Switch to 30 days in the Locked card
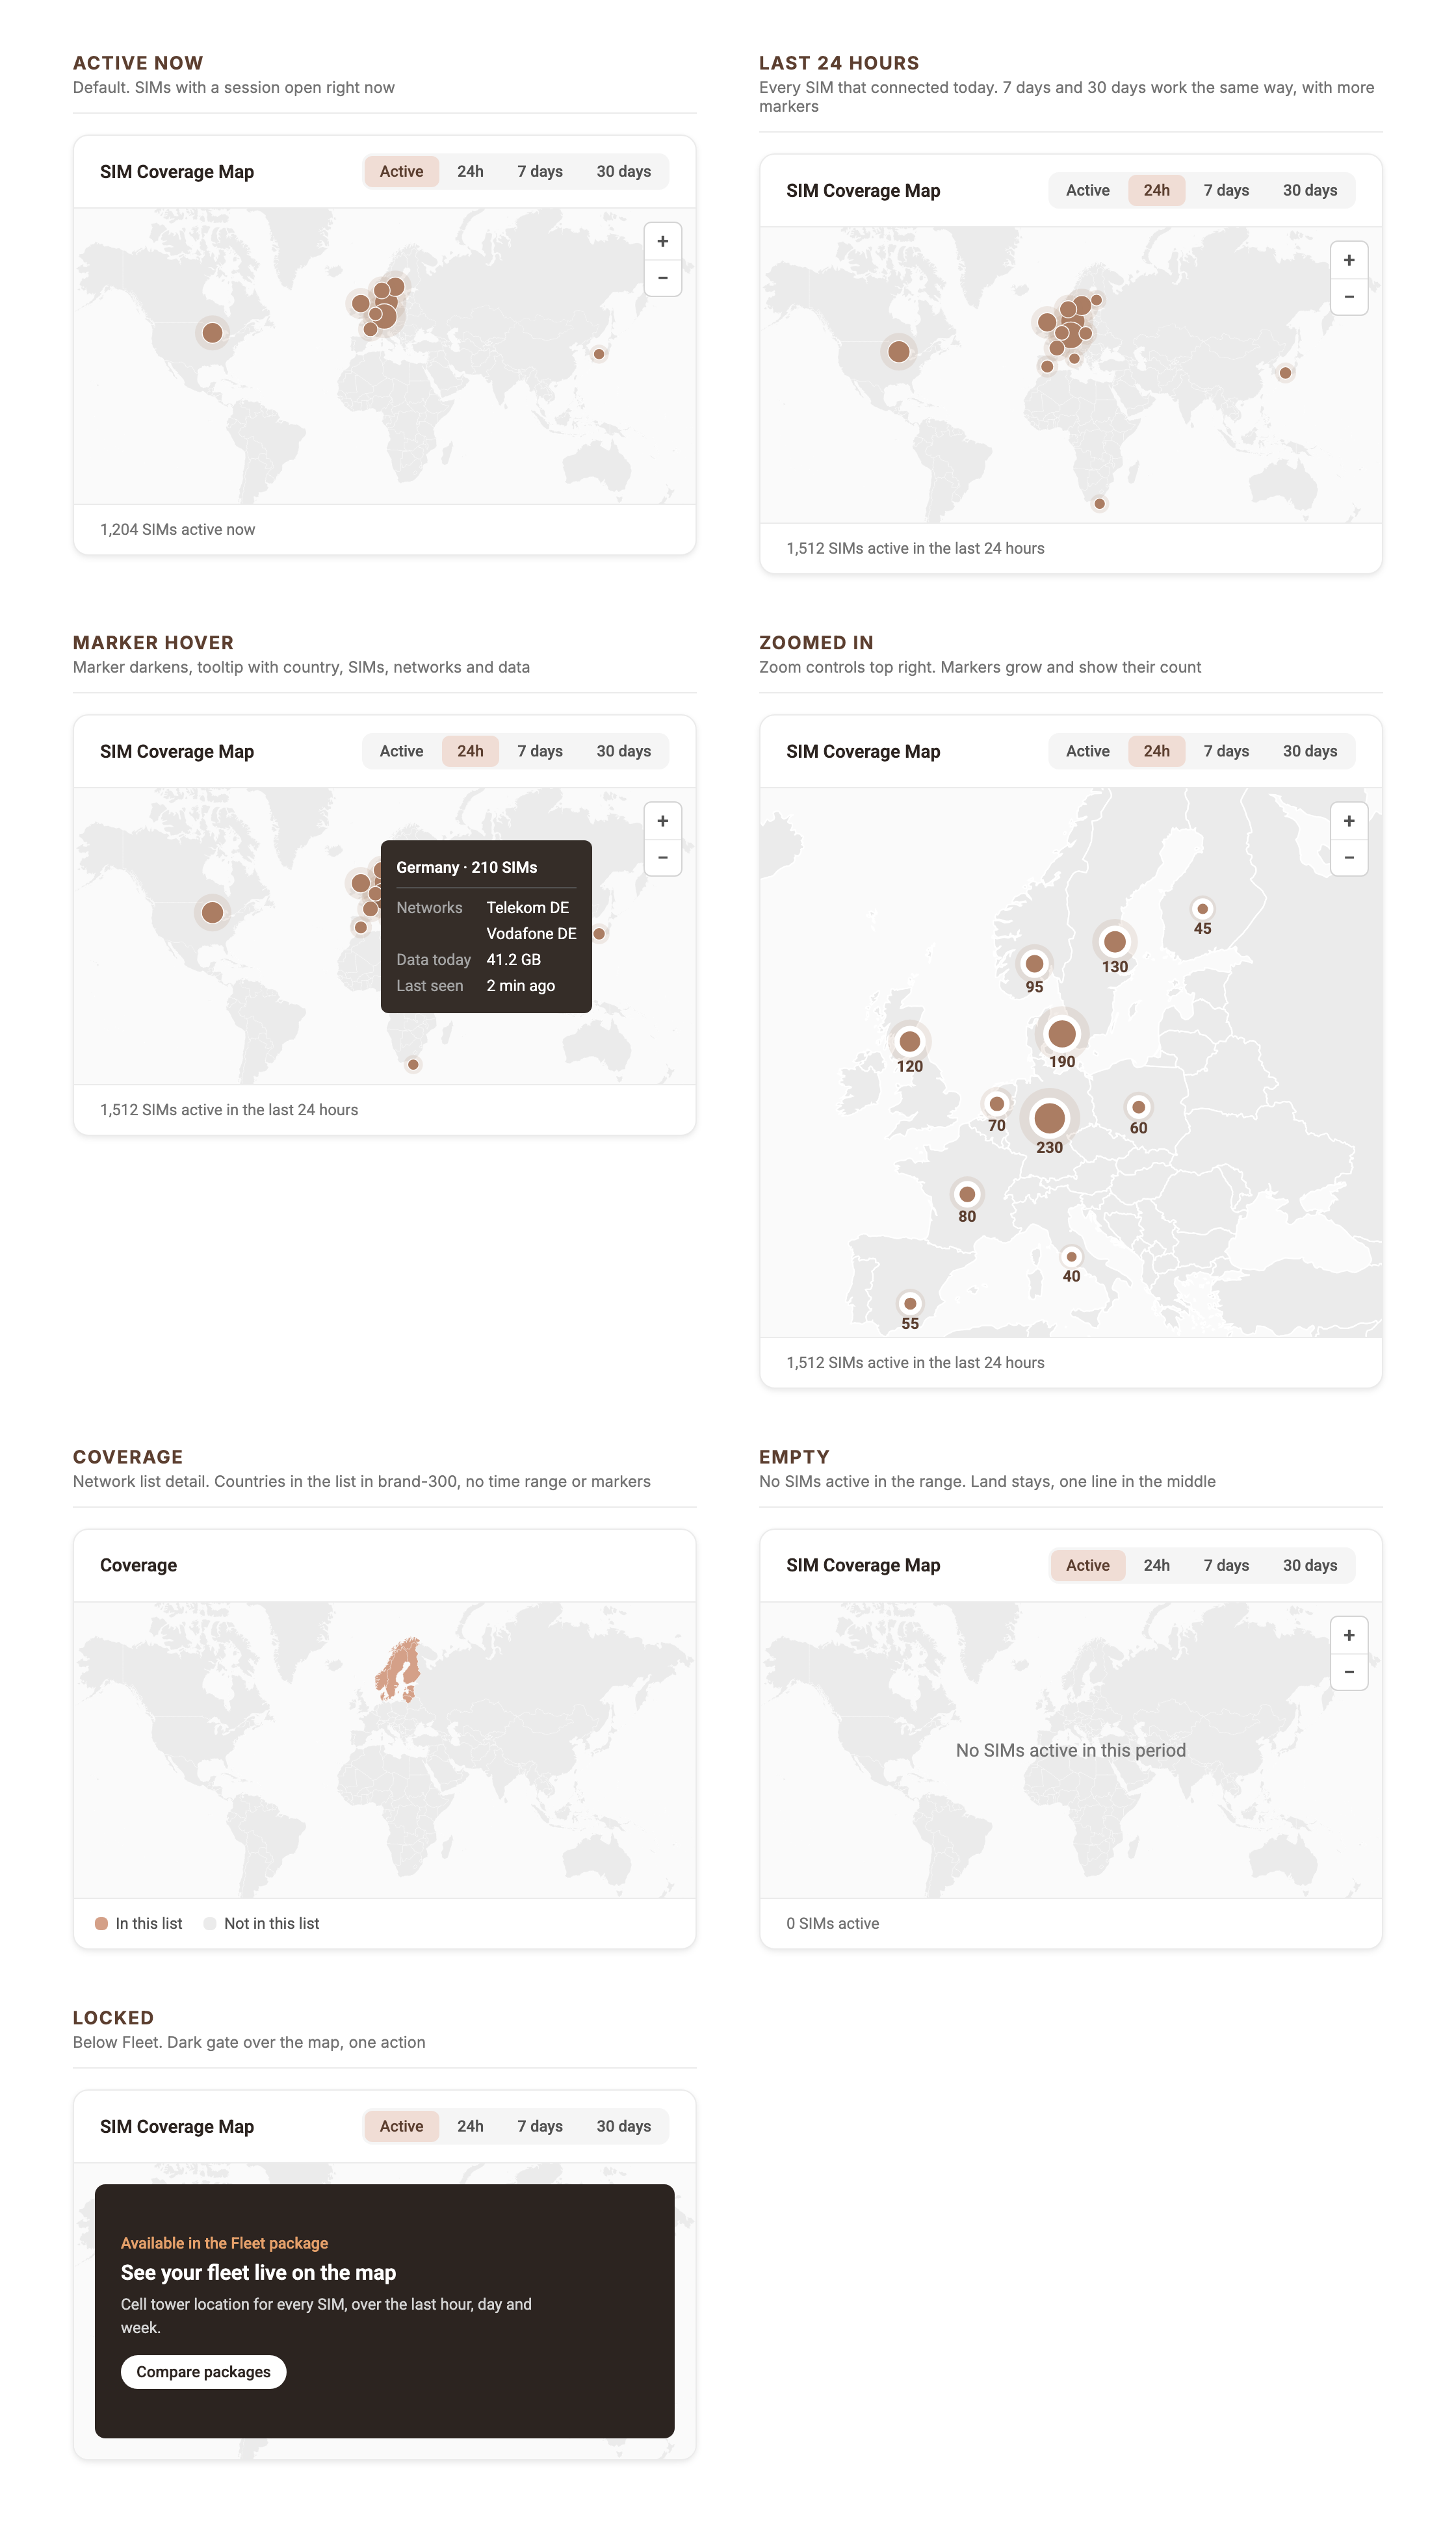The height and width of the screenshot is (2530, 1456). click(x=624, y=2126)
